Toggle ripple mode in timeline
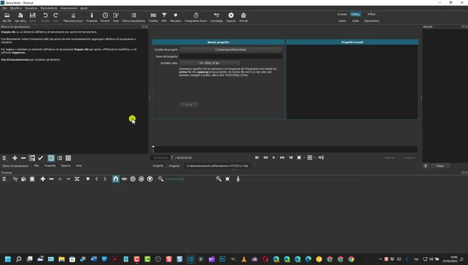The width and height of the screenshot is (468, 265). point(133,179)
